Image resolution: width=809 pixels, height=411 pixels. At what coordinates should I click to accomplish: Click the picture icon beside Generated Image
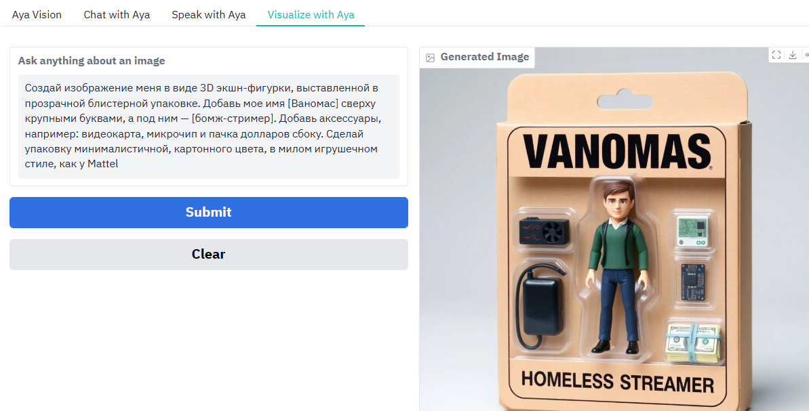tap(431, 58)
